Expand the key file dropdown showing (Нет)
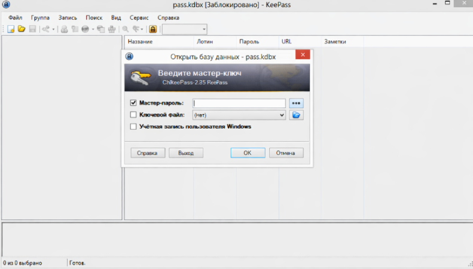Screen dimensions: 473x269 (x=281, y=115)
